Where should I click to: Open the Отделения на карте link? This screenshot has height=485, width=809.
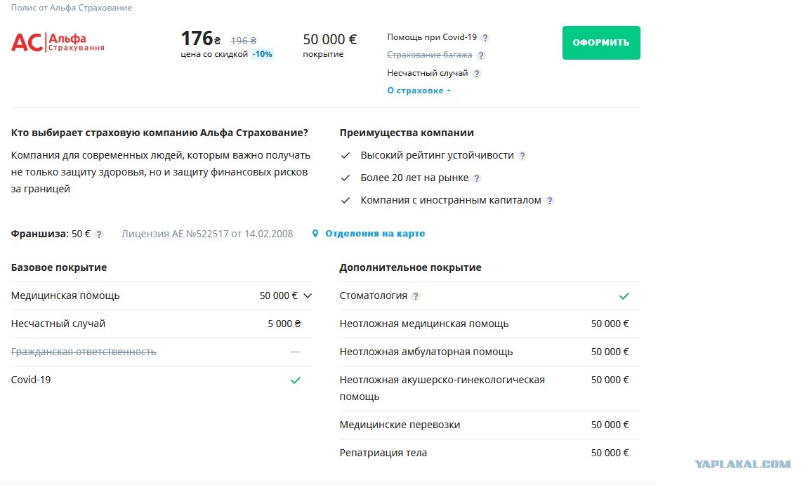[x=375, y=234]
